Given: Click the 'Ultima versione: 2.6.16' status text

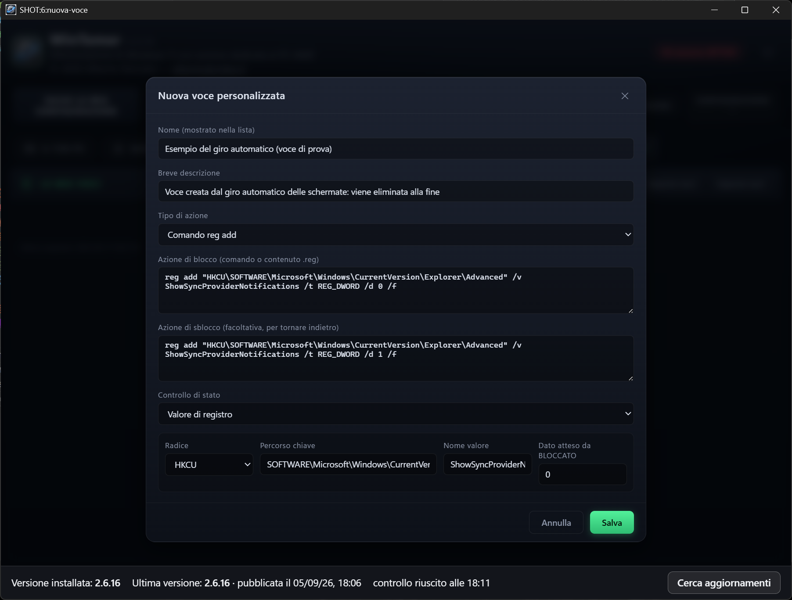Looking at the screenshot, I should pyautogui.click(x=181, y=583).
